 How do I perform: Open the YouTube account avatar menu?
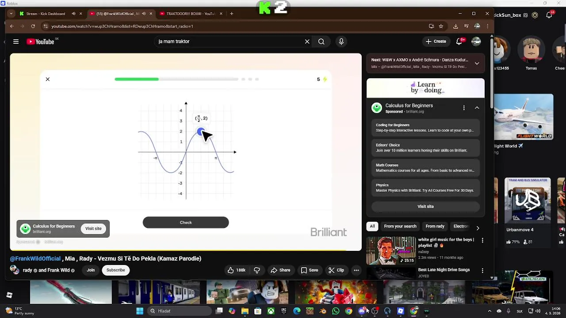coord(476,42)
